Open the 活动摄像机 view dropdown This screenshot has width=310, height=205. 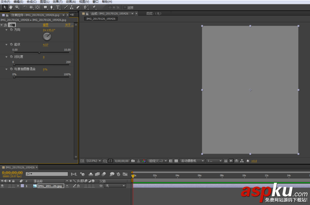[x=192, y=161]
